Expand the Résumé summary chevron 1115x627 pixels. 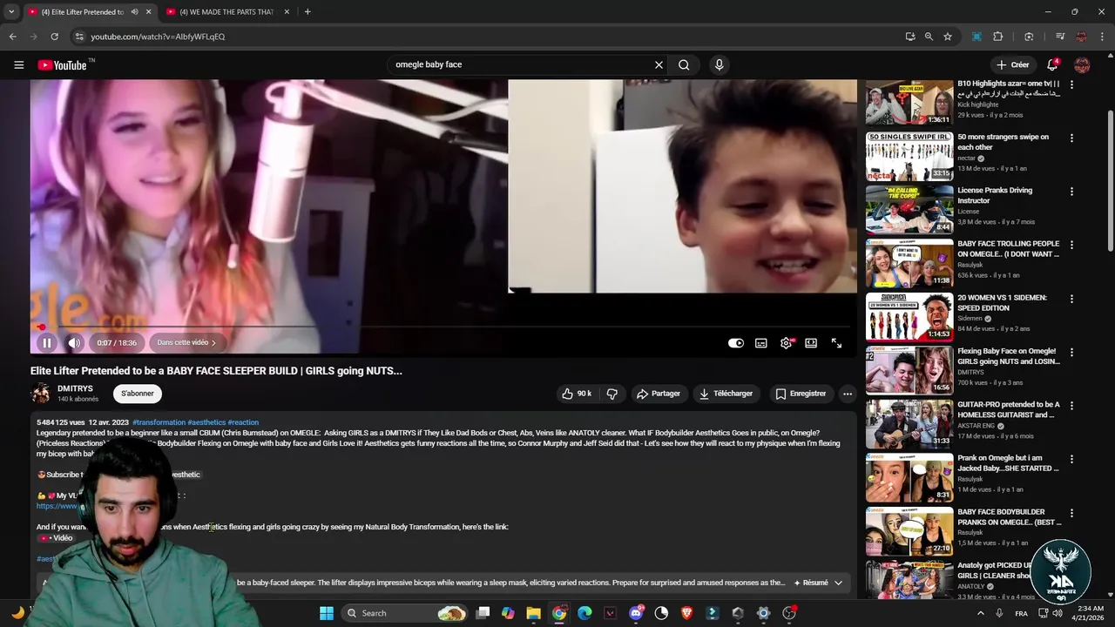pyautogui.click(x=838, y=583)
